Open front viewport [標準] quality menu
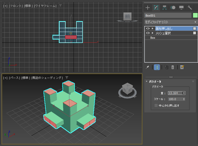This screenshot has width=198, height=146. (28, 6)
